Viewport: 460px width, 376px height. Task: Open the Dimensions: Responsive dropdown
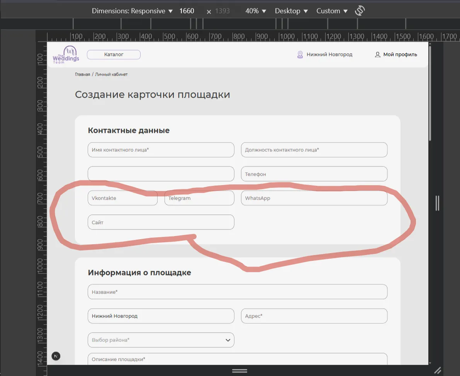(x=132, y=11)
